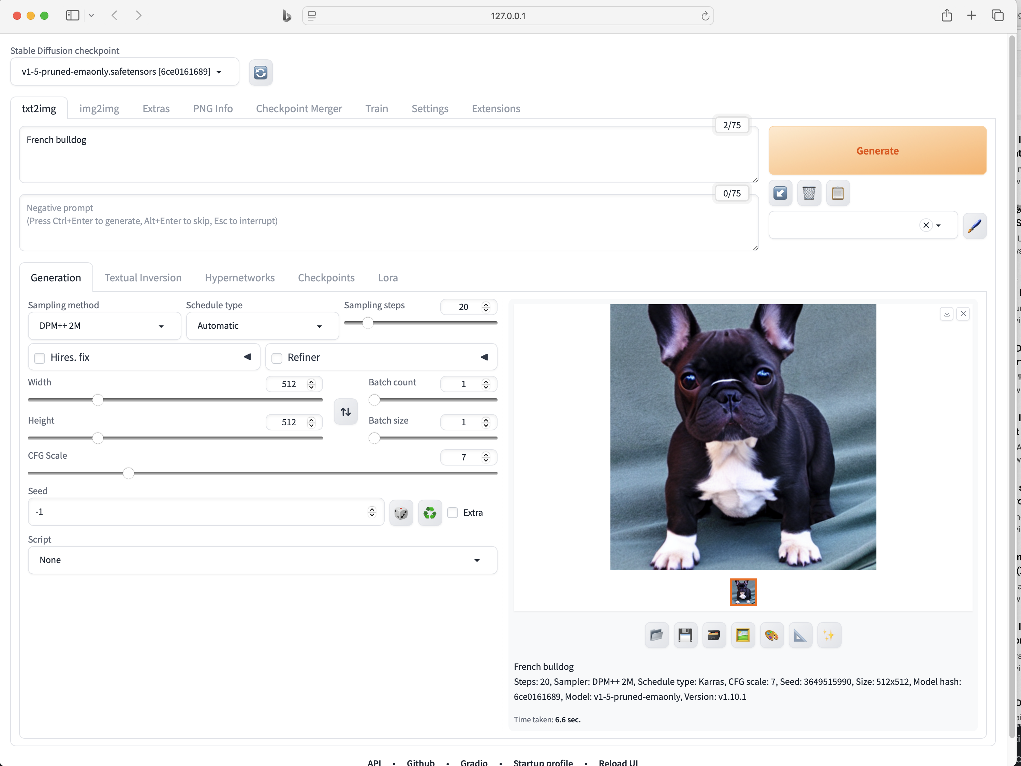Swap width and height arrows button
Viewport: 1021px width, 766px height.
(346, 411)
